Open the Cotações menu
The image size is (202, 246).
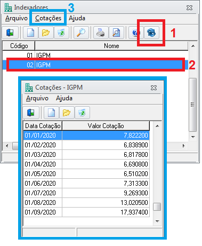[48, 18]
